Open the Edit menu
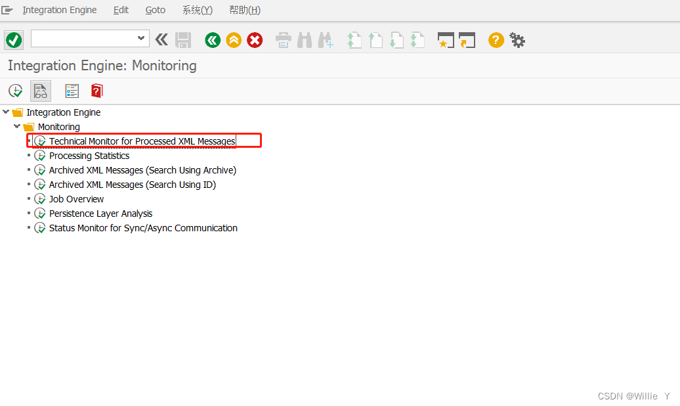Image resolution: width=680 pixels, height=406 pixels. 121,10
